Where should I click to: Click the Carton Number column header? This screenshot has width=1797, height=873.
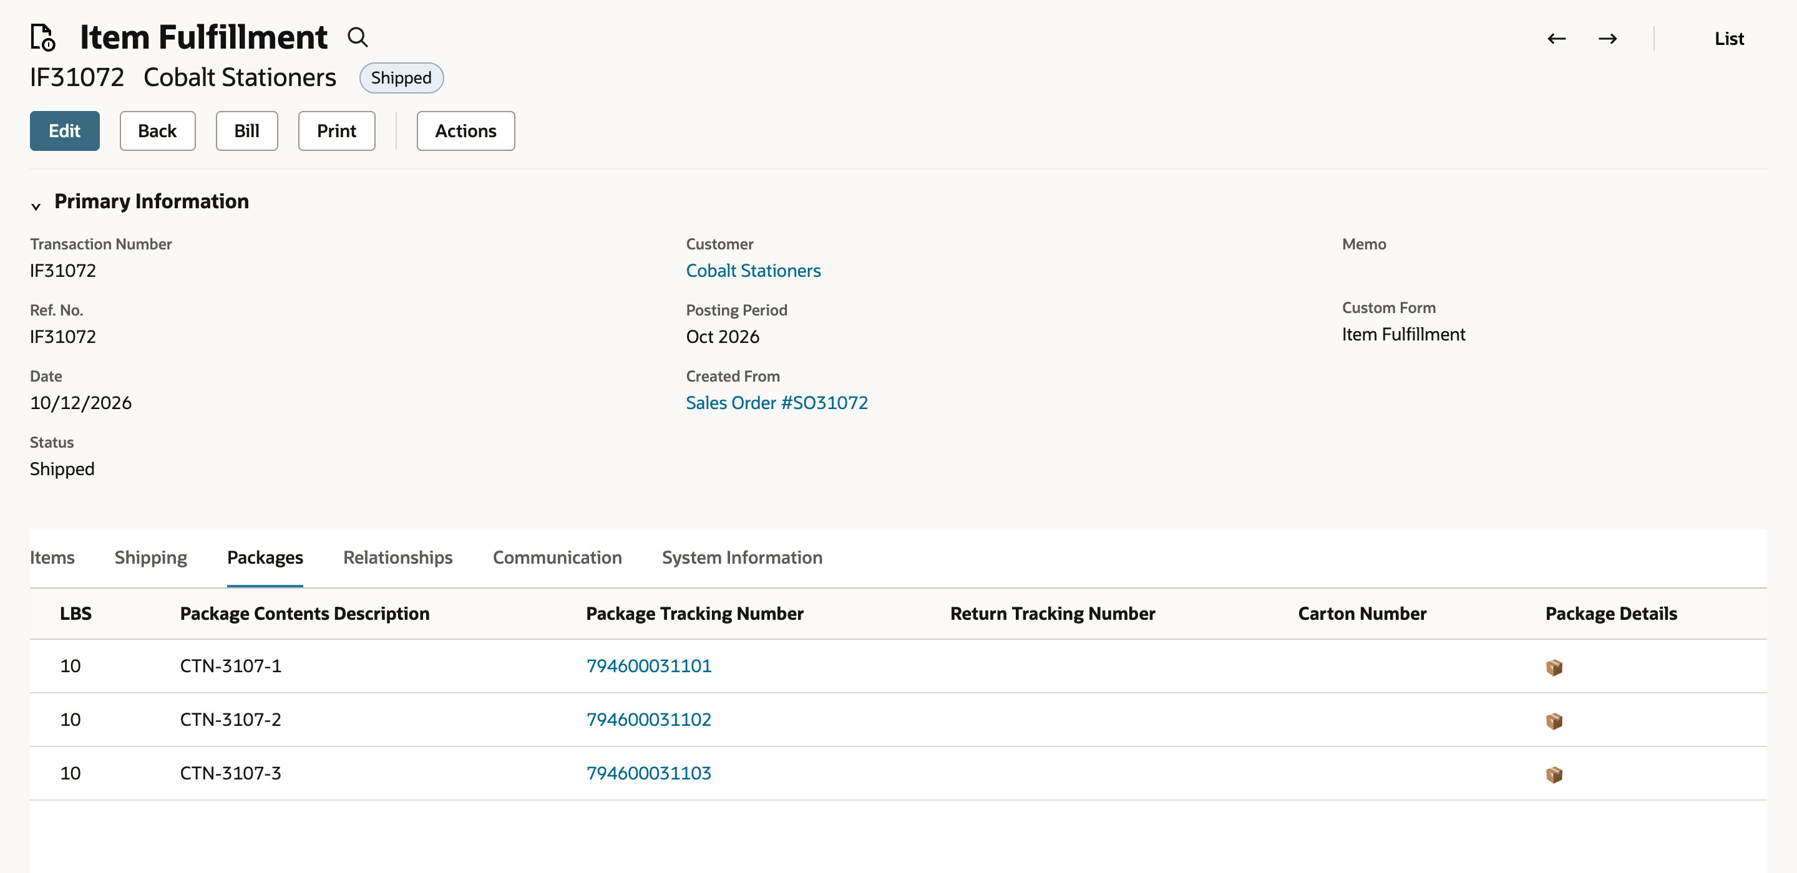coord(1361,614)
